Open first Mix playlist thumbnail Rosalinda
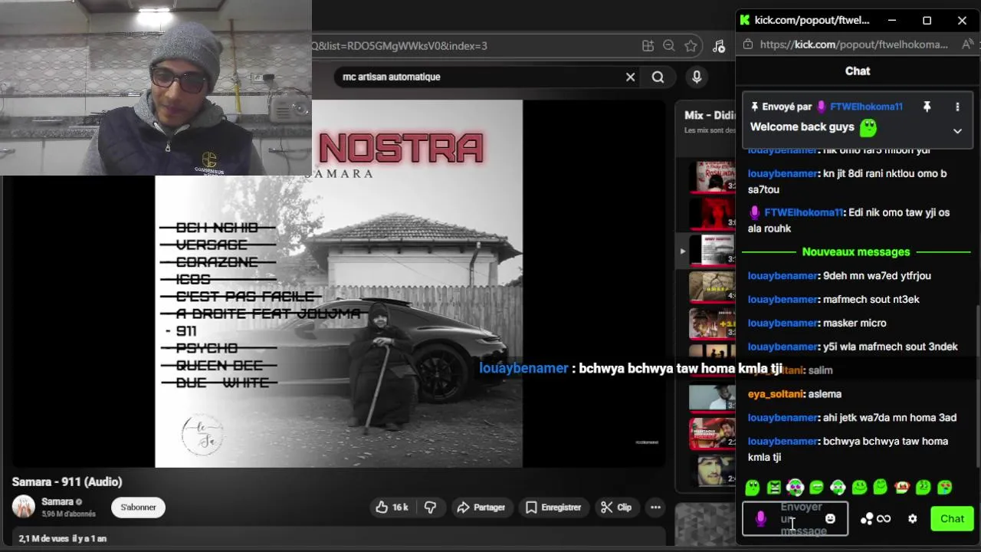981x552 pixels. pyautogui.click(x=712, y=176)
